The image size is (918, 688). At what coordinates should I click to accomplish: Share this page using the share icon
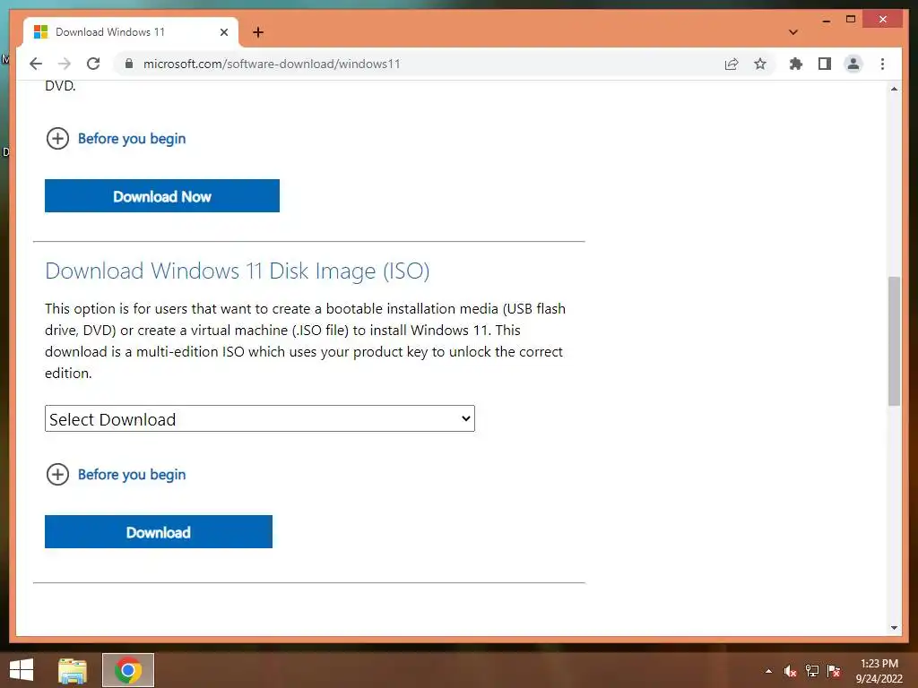coord(732,64)
